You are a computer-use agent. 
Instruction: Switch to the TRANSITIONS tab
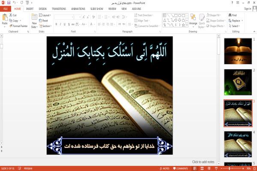tap(59, 9)
